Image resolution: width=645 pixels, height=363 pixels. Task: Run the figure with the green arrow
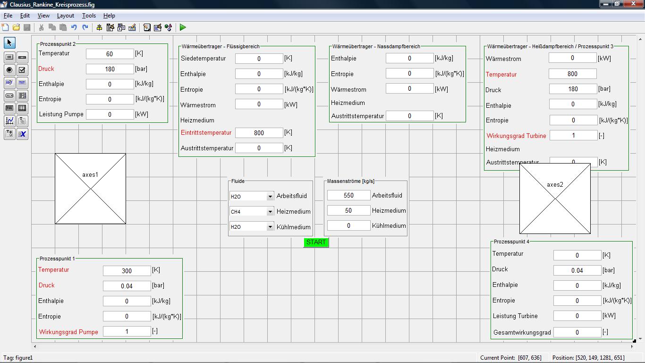[183, 27]
